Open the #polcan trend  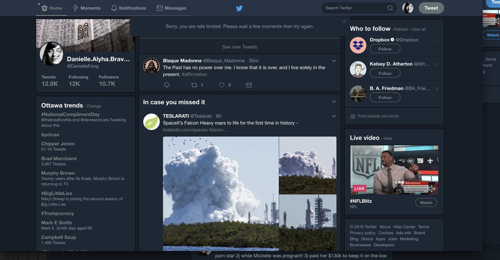[50, 135]
